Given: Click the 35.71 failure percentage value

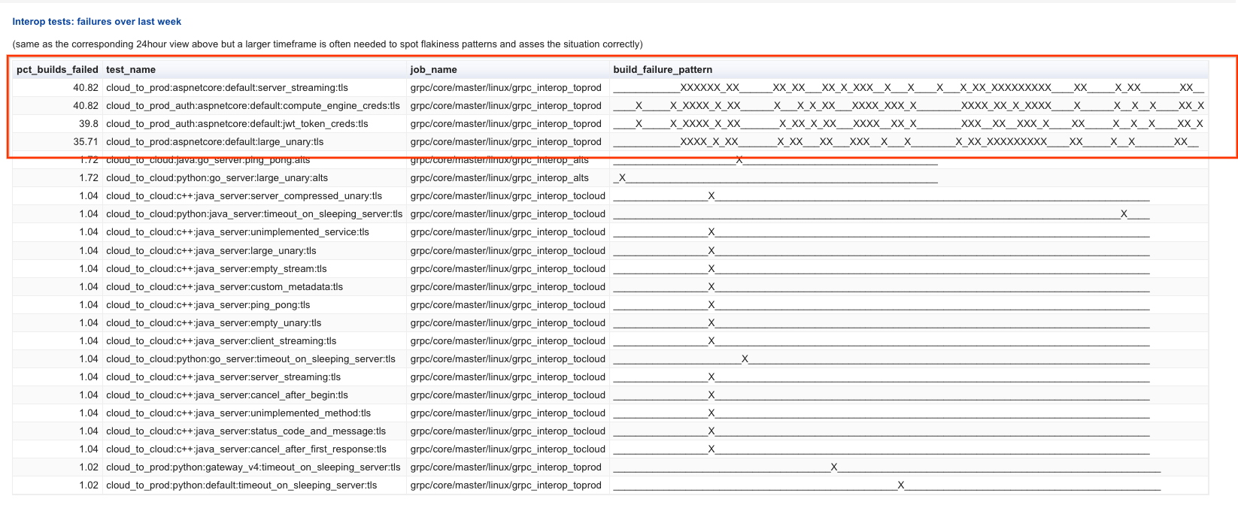Looking at the screenshot, I should (86, 142).
